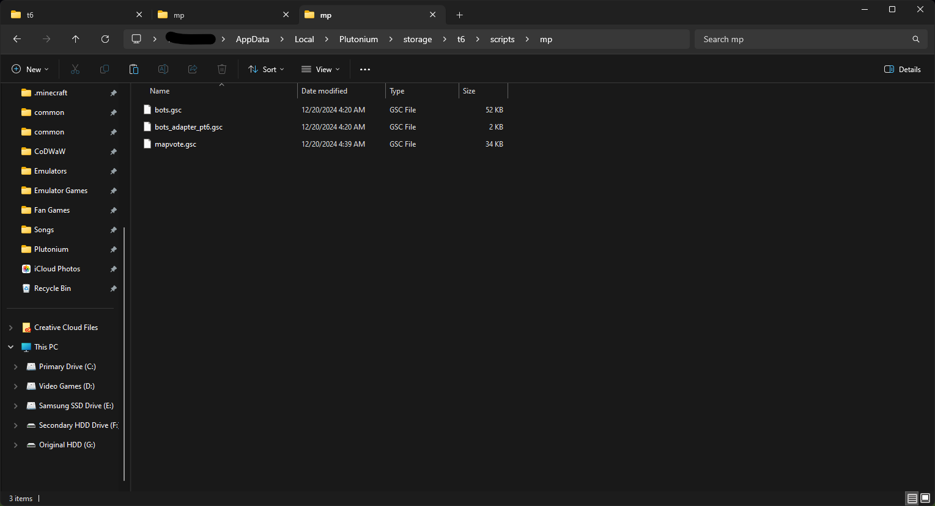
Task: Click chevron after AppData in address bar
Action: 282,39
